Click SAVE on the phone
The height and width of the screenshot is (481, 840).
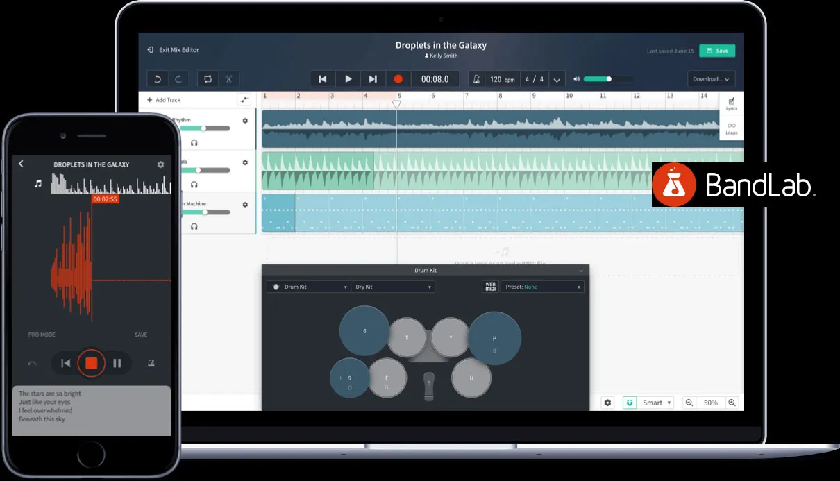(x=141, y=335)
